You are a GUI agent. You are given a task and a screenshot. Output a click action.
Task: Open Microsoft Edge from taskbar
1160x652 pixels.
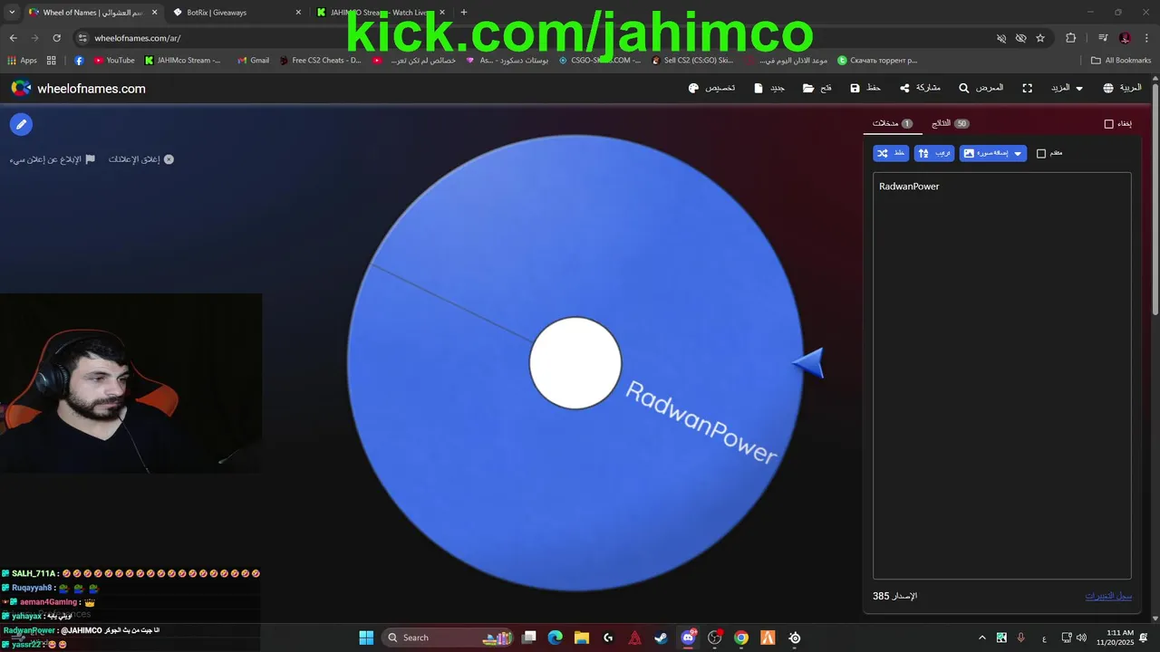coord(556,638)
